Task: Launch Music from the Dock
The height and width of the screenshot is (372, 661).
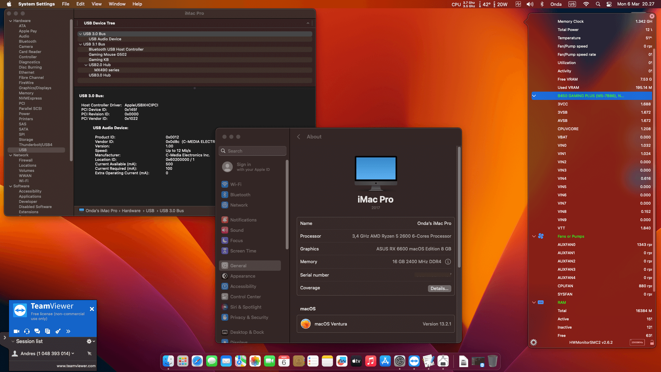Action: click(x=370, y=361)
